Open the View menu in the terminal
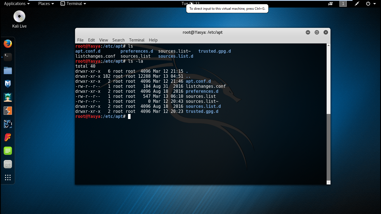 tap(103, 40)
